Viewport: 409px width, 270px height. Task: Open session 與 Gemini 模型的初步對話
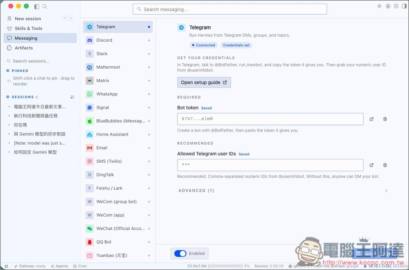coord(40,134)
